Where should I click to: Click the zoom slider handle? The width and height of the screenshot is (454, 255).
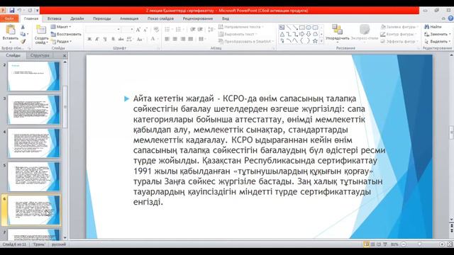tap(420, 244)
